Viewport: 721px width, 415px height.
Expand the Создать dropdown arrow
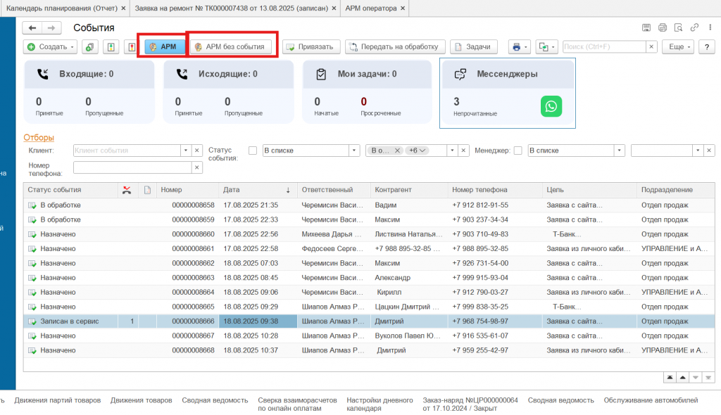coord(73,47)
